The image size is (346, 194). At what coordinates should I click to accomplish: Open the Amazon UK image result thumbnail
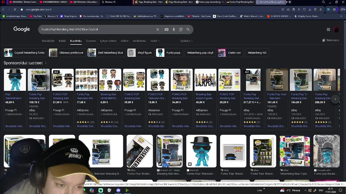pyautogui.click(x=169, y=151)
